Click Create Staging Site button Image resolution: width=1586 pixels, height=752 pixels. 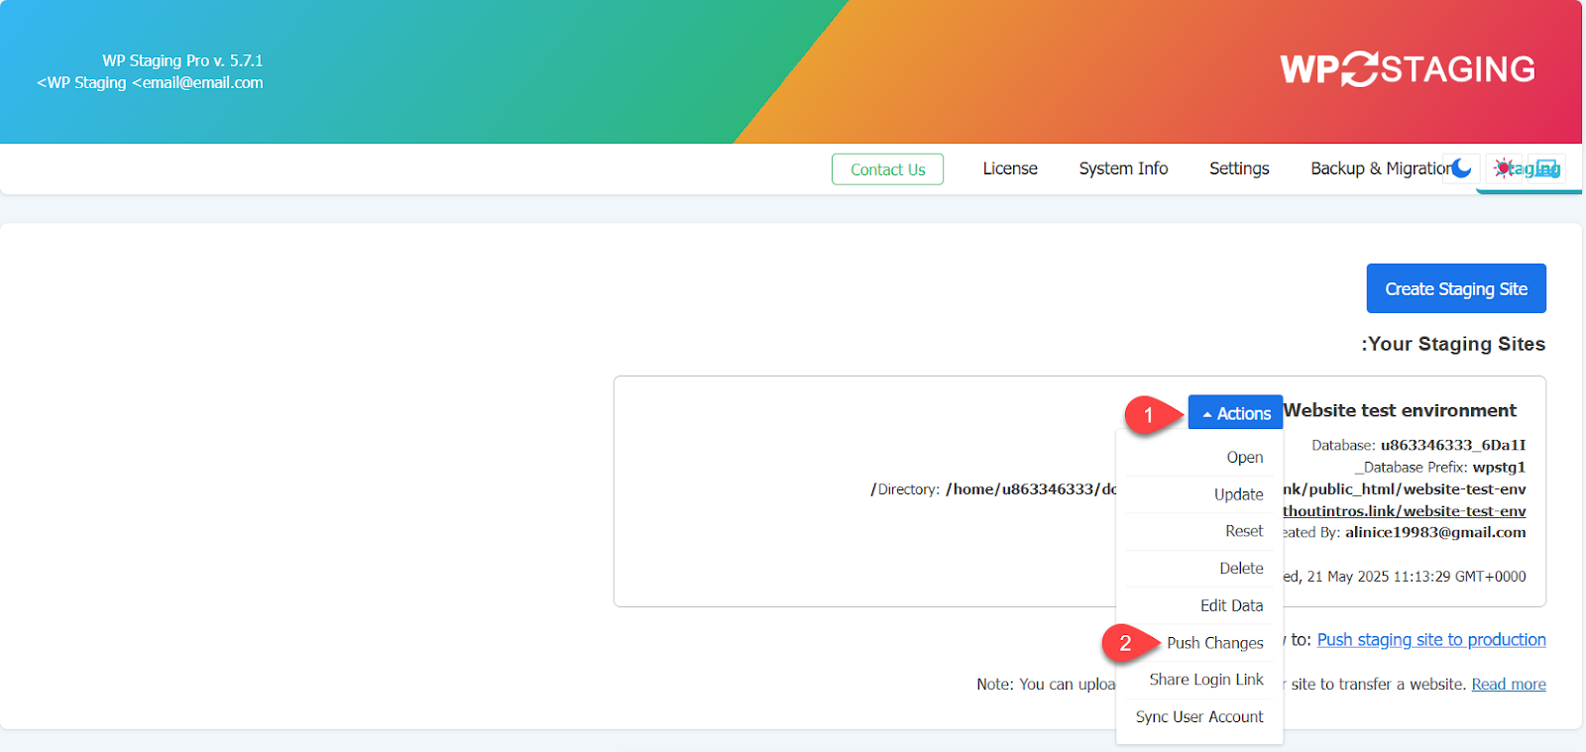click(1455, 288)
